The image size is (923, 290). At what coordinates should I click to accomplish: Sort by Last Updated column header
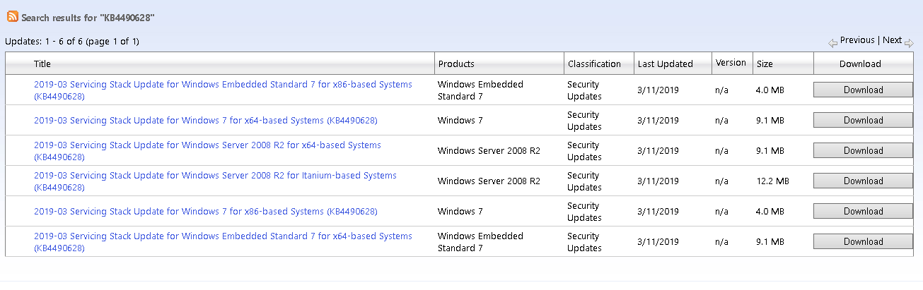pos(665,64)
